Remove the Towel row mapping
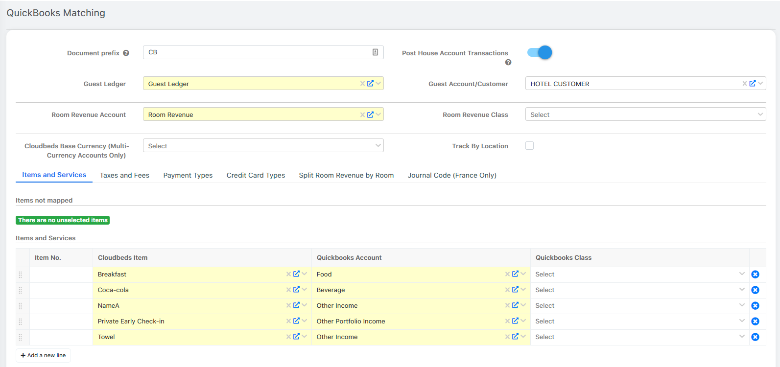The image size is (780, 367). [755, 337]
